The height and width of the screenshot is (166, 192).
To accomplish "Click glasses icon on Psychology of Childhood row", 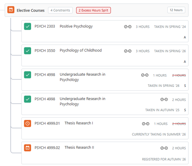I will tap(127, 51).
